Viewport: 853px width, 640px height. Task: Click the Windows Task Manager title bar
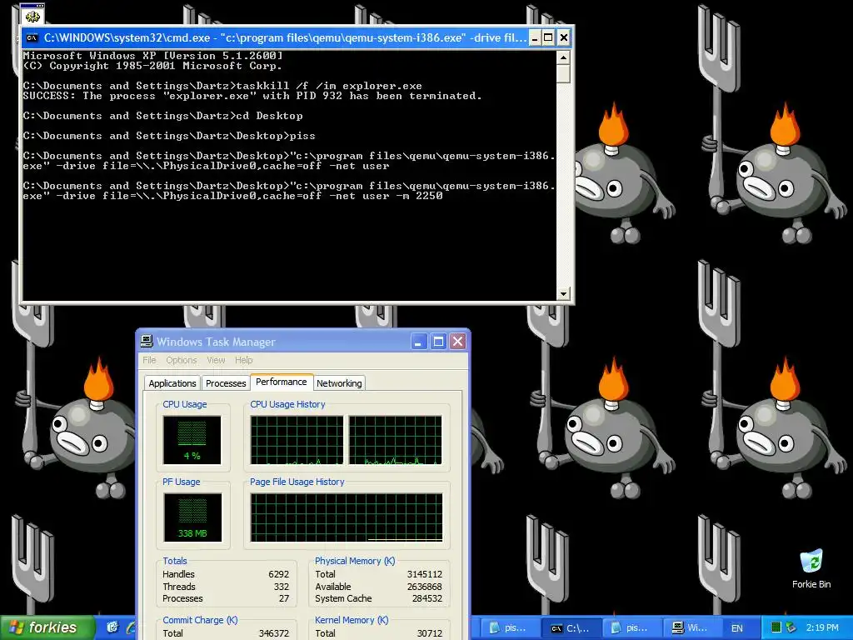(303, 342)
